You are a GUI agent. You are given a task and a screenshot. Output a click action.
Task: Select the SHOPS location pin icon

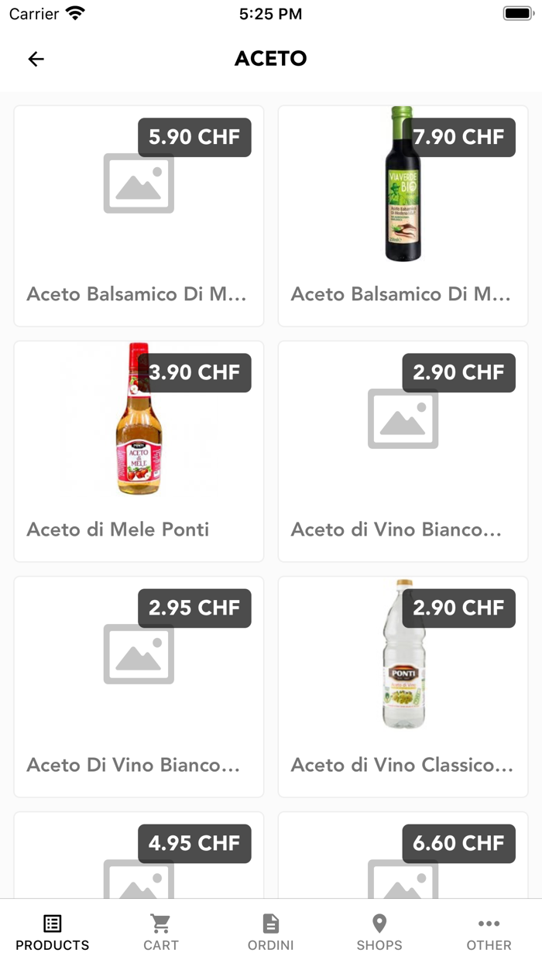point(379,924)
